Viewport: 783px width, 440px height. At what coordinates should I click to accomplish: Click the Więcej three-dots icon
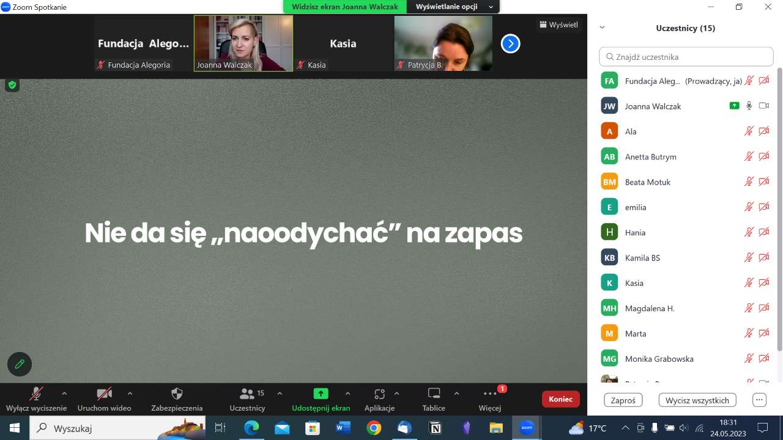tap(490, 394)
